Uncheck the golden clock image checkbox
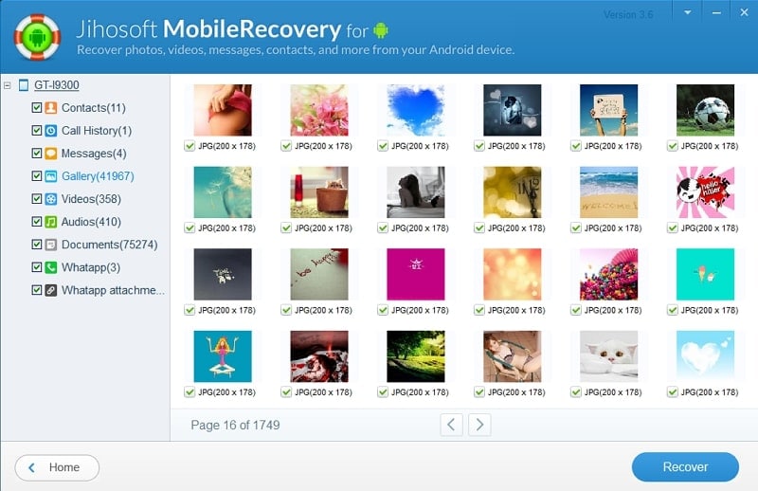 tap(479, 227)
